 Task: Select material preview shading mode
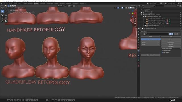pos(132,8)
